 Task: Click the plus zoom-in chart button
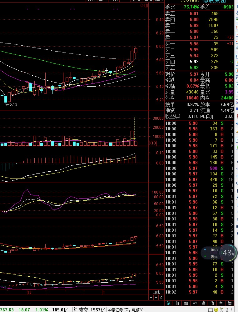[x=151, y=297]
